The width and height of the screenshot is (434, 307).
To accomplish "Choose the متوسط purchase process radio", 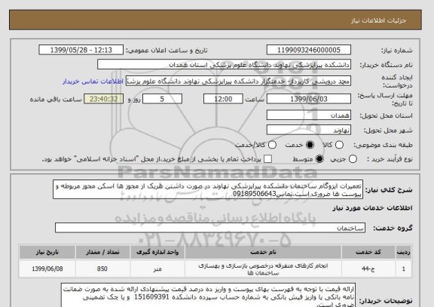I will click(x=319, y=159).
